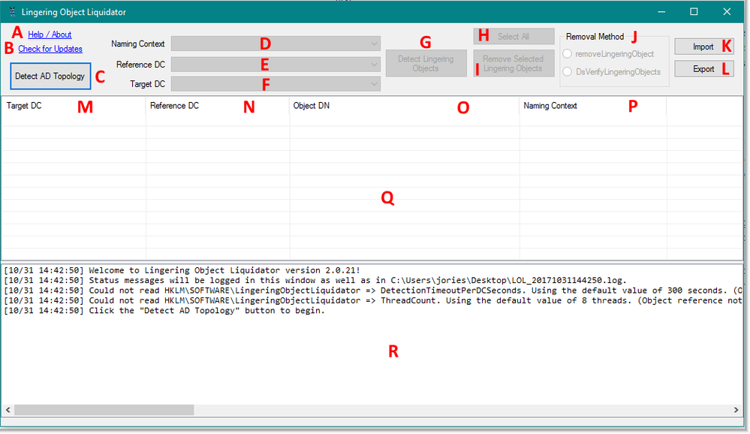
Task: Click the Lingering Object Liquidator title bar icon
Action: [12, 12]
